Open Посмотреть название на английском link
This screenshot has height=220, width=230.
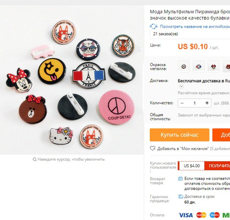pos(195,27)
